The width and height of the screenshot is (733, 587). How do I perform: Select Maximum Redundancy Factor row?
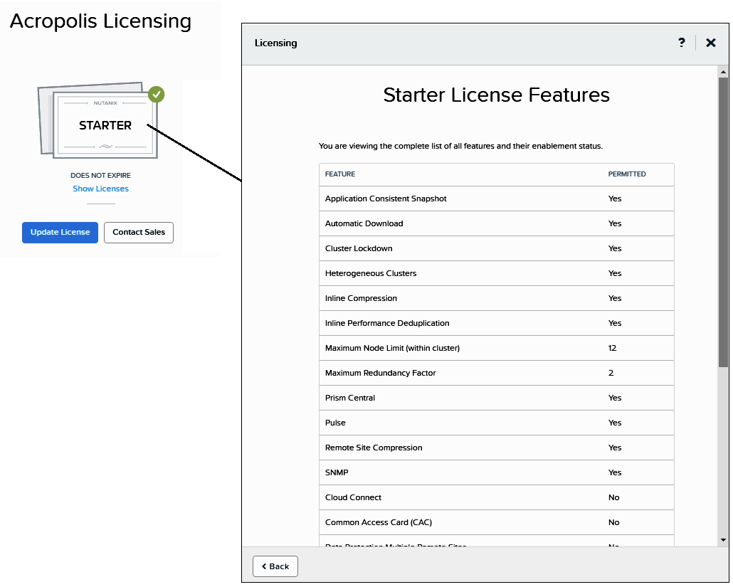[497, 373]
